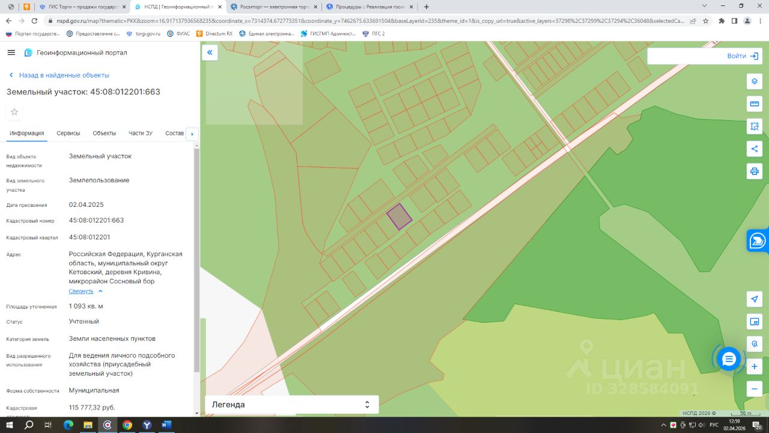Screen dimensions: 769x433
Task: Open Word from the Windows taskbar
Action: pyautogui.click(x=166, y=425)
